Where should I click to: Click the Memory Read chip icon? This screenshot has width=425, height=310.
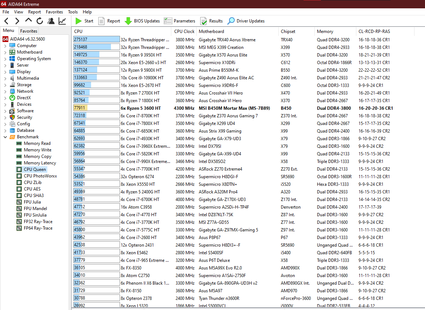click(19, 143)
